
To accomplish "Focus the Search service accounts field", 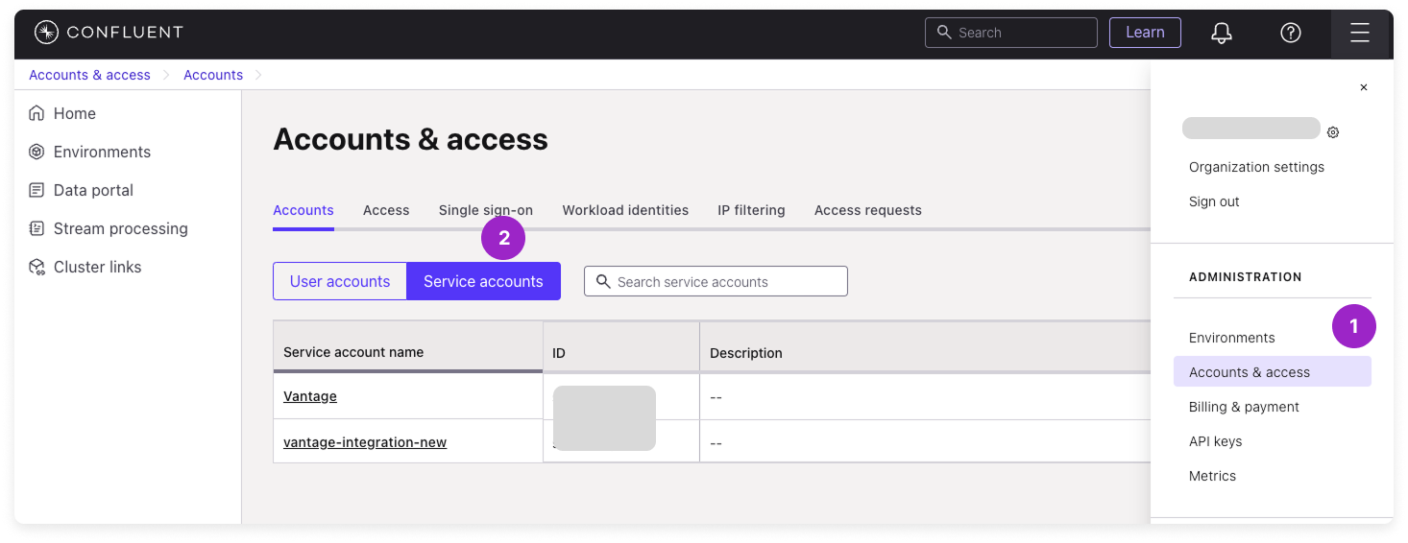I will [x=716, y=281].
